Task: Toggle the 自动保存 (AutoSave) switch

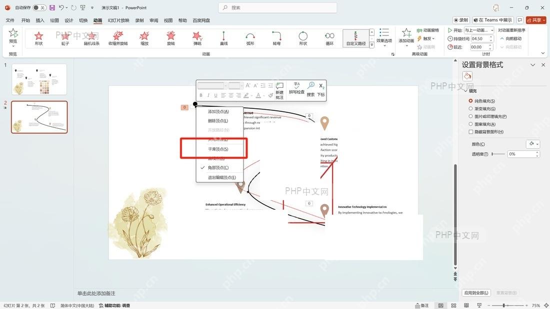Action: point(39,7)
